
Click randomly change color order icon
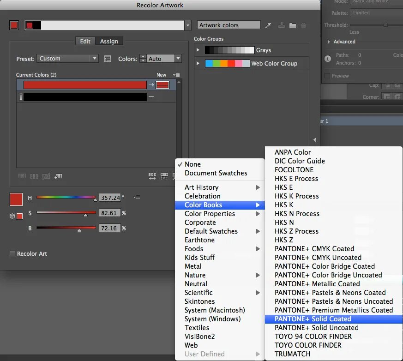(x=152, y=176)
